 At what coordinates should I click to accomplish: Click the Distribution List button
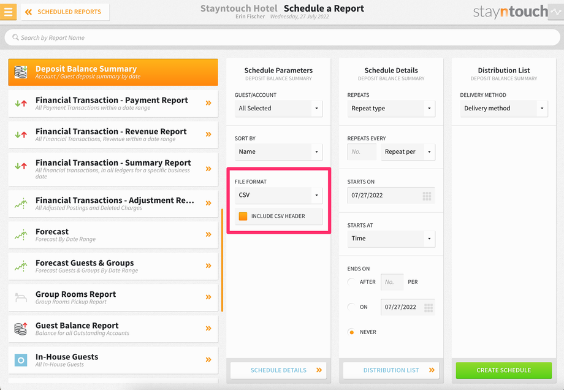[x=391, y=370]
